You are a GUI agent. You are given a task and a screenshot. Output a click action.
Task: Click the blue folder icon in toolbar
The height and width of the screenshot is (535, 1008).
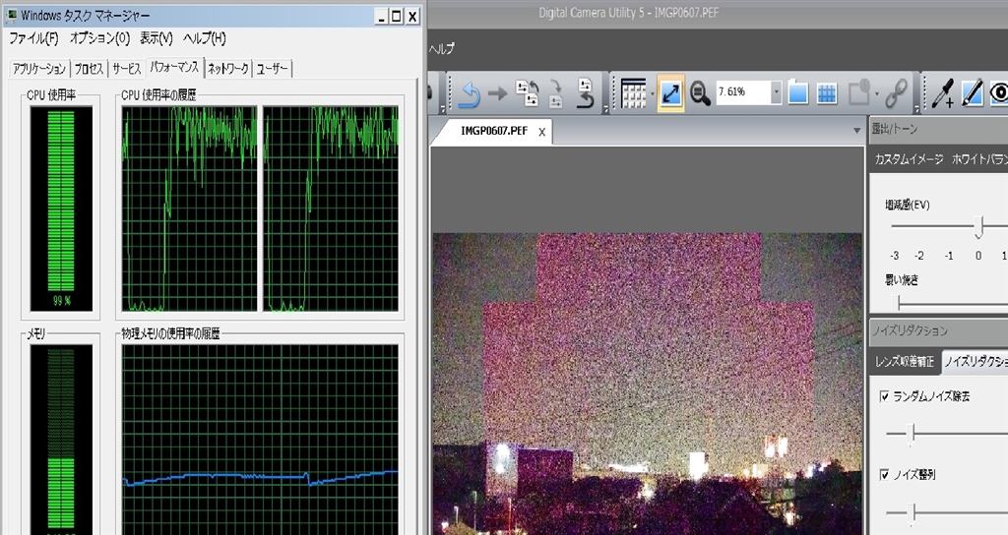[797, 93]
